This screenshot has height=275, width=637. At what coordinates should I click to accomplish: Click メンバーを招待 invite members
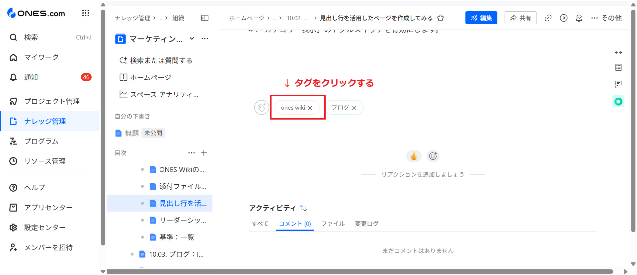click(50, 247)
